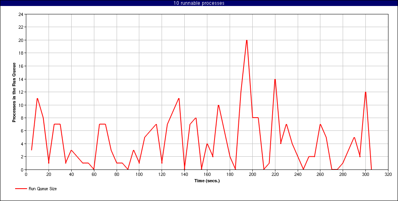This screenshot has width=398, height=201.
Task: Click the "10 runnable processes" chart title
Action: (199, 3)
